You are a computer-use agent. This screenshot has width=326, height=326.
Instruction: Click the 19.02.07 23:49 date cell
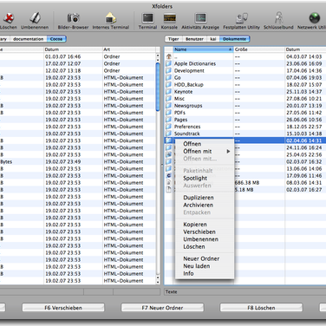pos(62,162)
